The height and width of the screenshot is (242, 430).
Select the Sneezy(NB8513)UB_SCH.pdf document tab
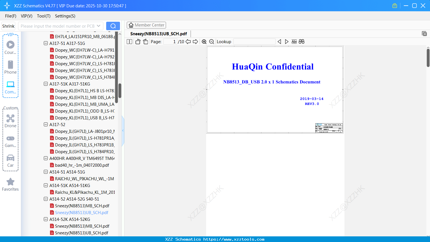point(159,34)
